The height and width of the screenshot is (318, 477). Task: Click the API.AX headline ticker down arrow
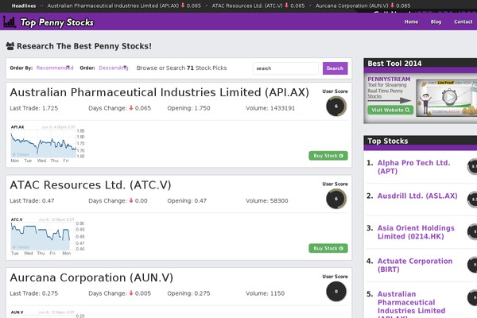click(183, 6)
